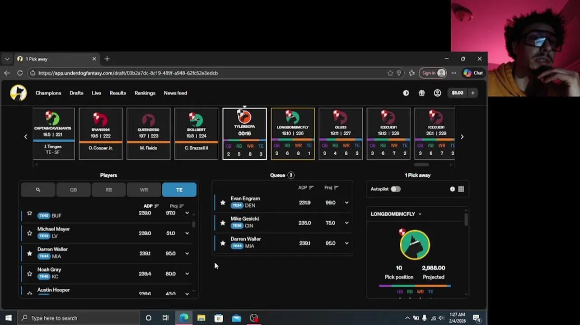Viewport: 580px width, 325px height.
Task: Open LONGBOMBMCFLY team selector dropdown
Action: click(x=396, y=214)
